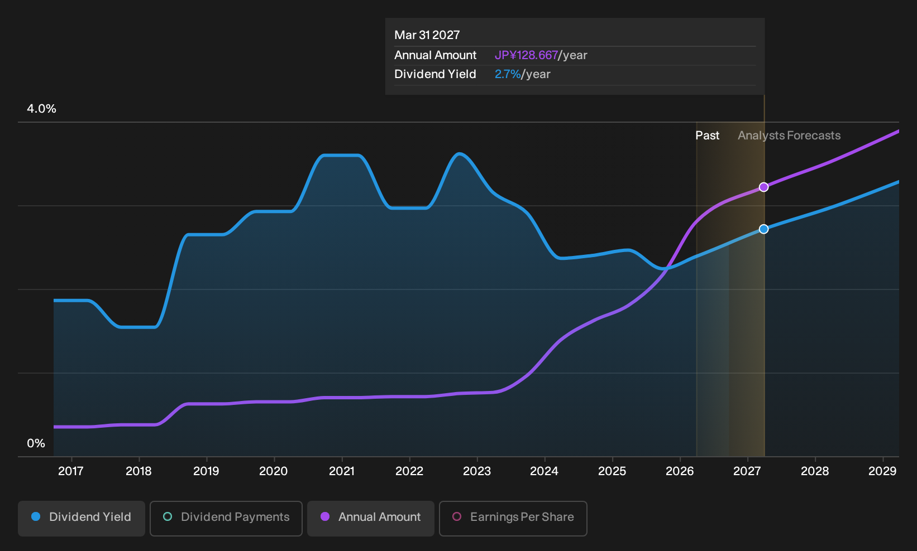917x551 pixels.
Task: Click the 'Annual Amount' tooltip row label
Action: [x=436, y=55]
